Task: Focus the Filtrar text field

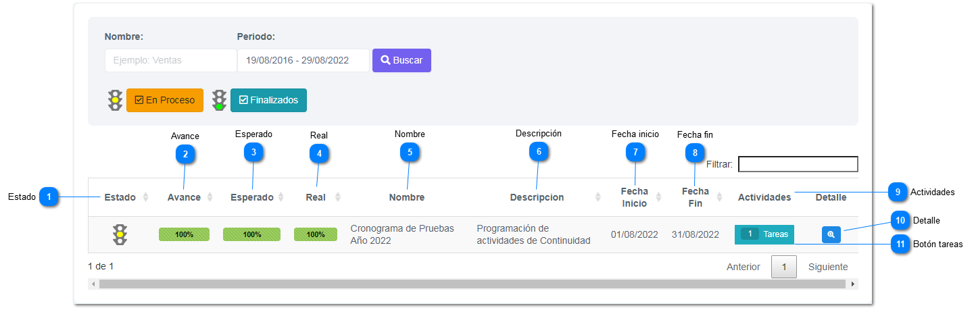Action: [x=798, y=164]
